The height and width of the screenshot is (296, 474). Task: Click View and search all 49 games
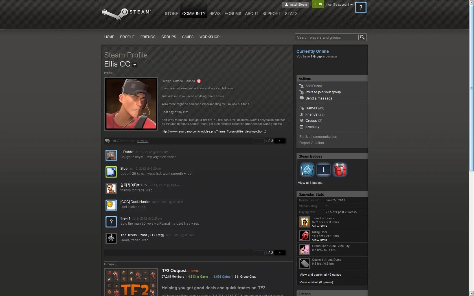(x=320, y=275)
